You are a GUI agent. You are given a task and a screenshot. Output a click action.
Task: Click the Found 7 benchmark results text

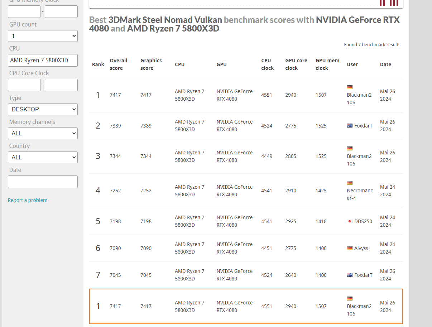click(x=372, y=45)
